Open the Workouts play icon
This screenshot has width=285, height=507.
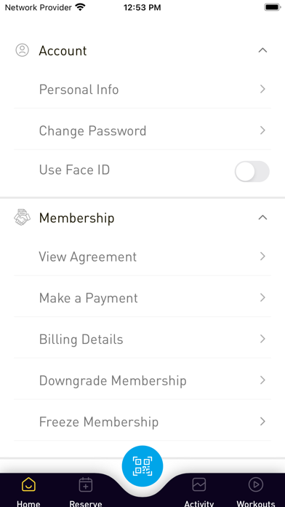pyautogui.click(x=256, y=484)
